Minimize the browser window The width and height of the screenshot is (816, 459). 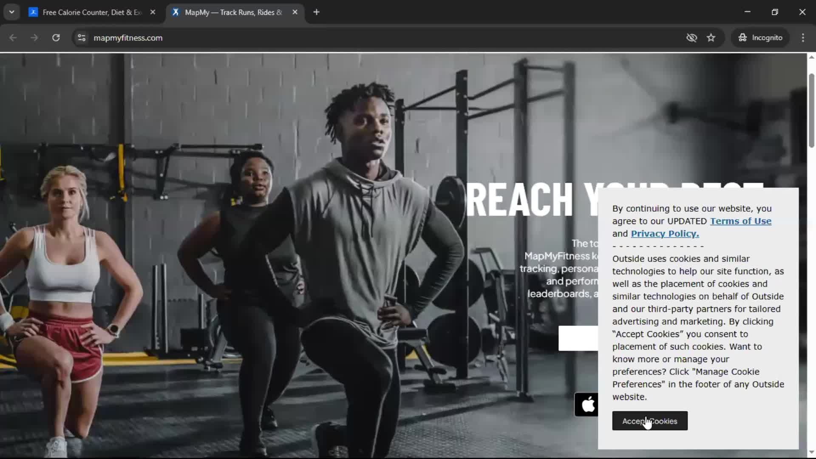(x=748, y=12)
